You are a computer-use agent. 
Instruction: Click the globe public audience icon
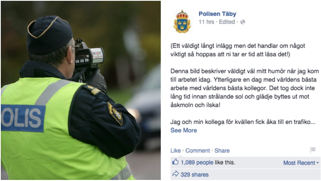[243, 22]
